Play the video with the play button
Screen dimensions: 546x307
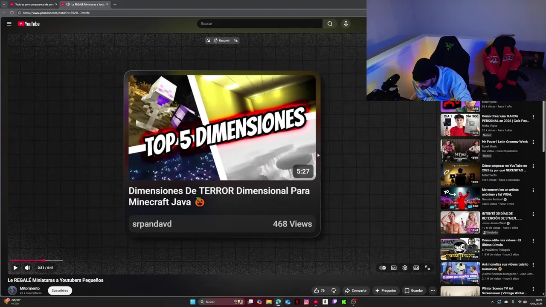15,268
